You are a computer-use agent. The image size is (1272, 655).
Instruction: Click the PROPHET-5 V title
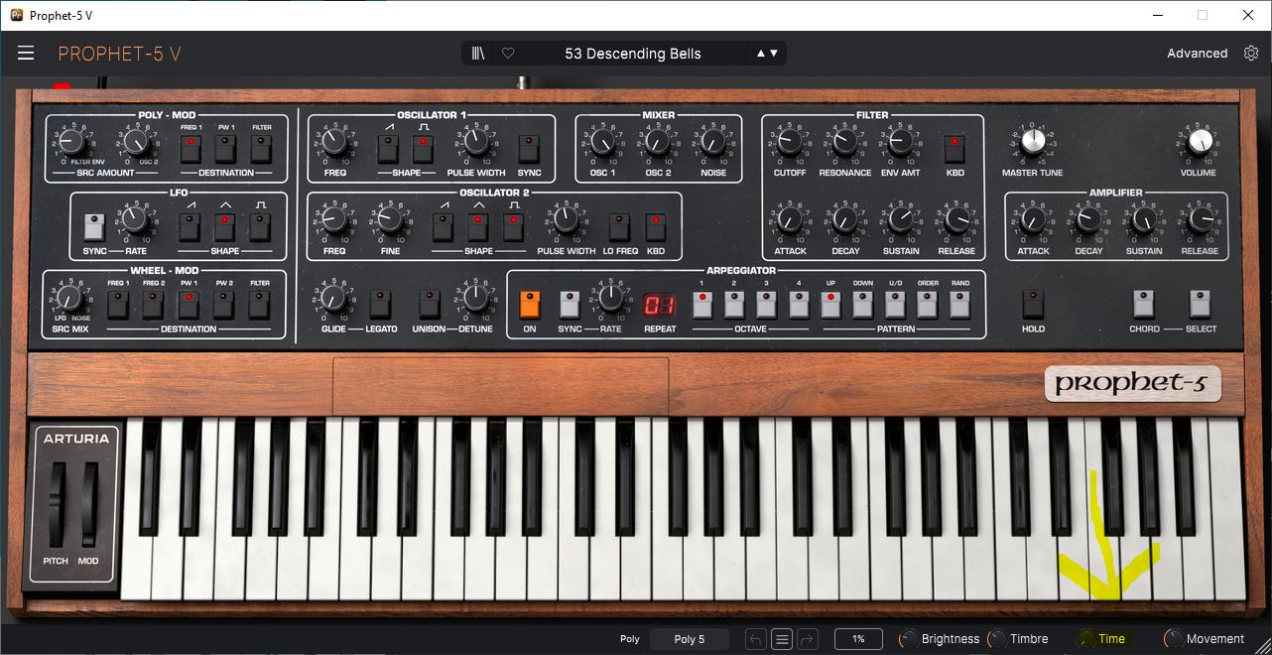point(119,54)
